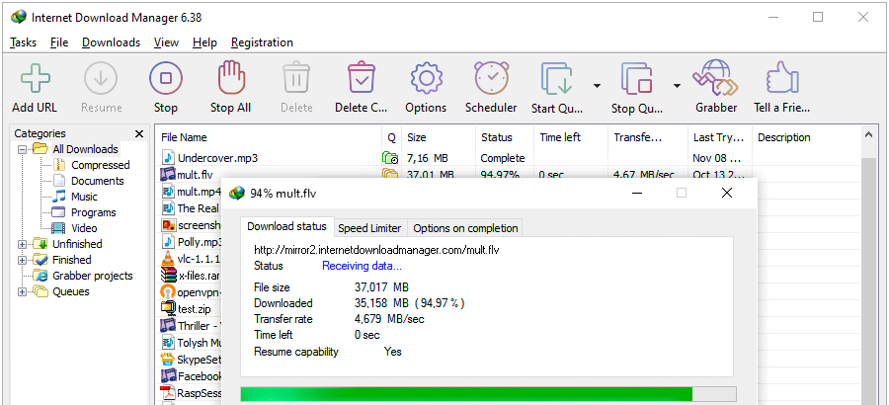This screenshot has height=405, width=889.
Task: Click the Polly.mp3 music icon
Action: (x=168, y=242)
